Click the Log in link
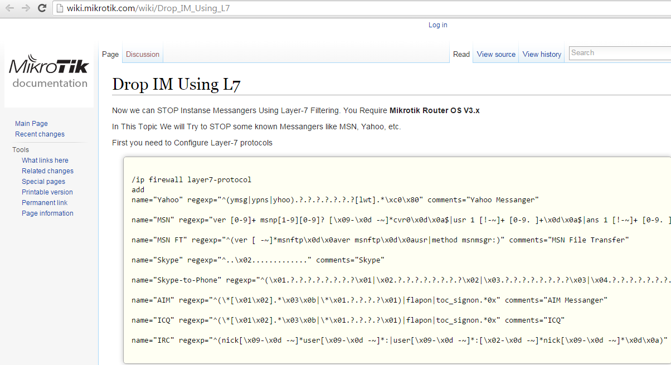The height and width of the screenshot is (365, 671). (x=437, y=25)
